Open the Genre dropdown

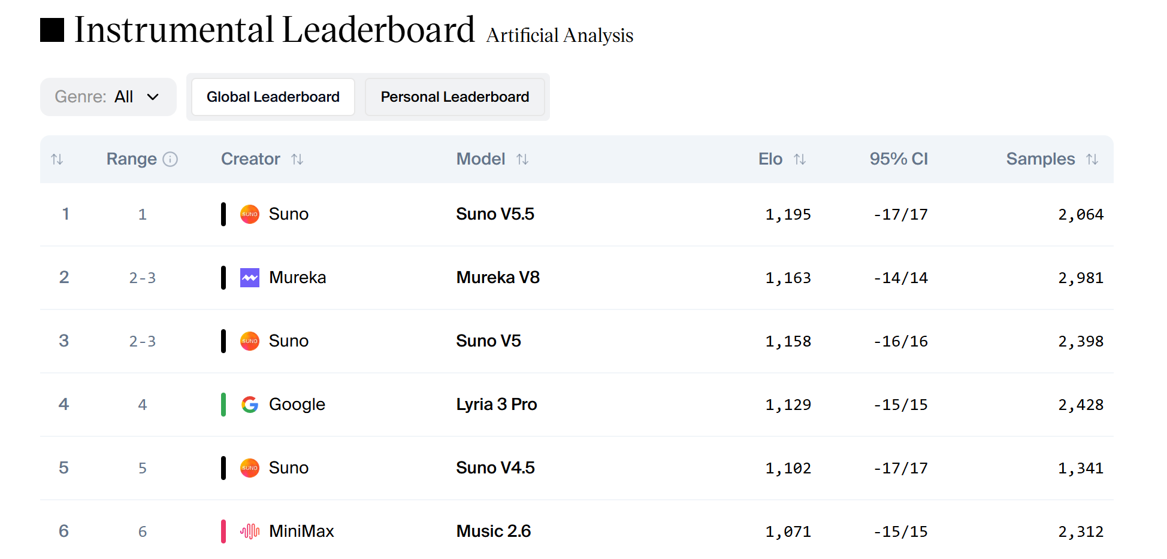click(x=108, y=97)
